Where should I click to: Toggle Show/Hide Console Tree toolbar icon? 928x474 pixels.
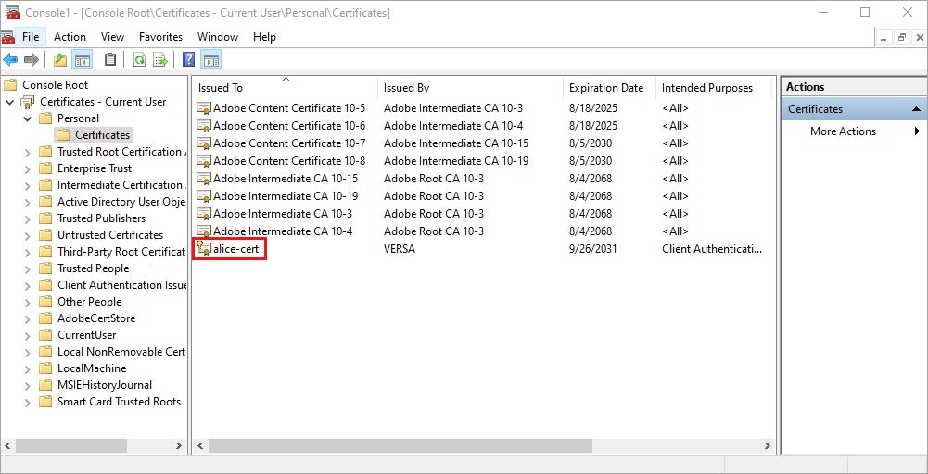pyautogui.click(x=81, y=59)
